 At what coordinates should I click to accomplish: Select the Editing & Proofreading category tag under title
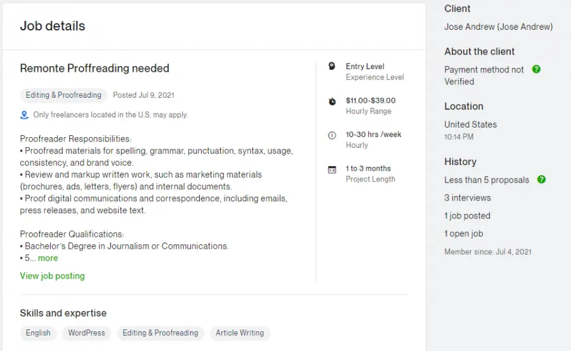pyautogui.click(x=63, y=95)
